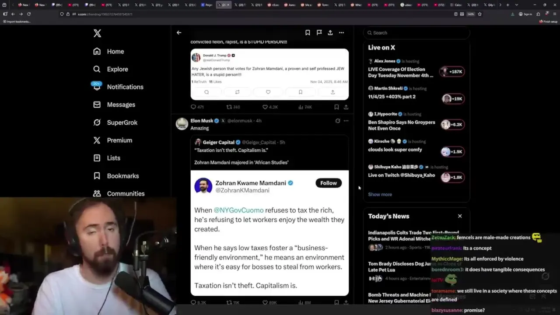The image size is (560, 315).
Task: Open Import bookmarks in bookmarks bar
Action: pos(17,21)
